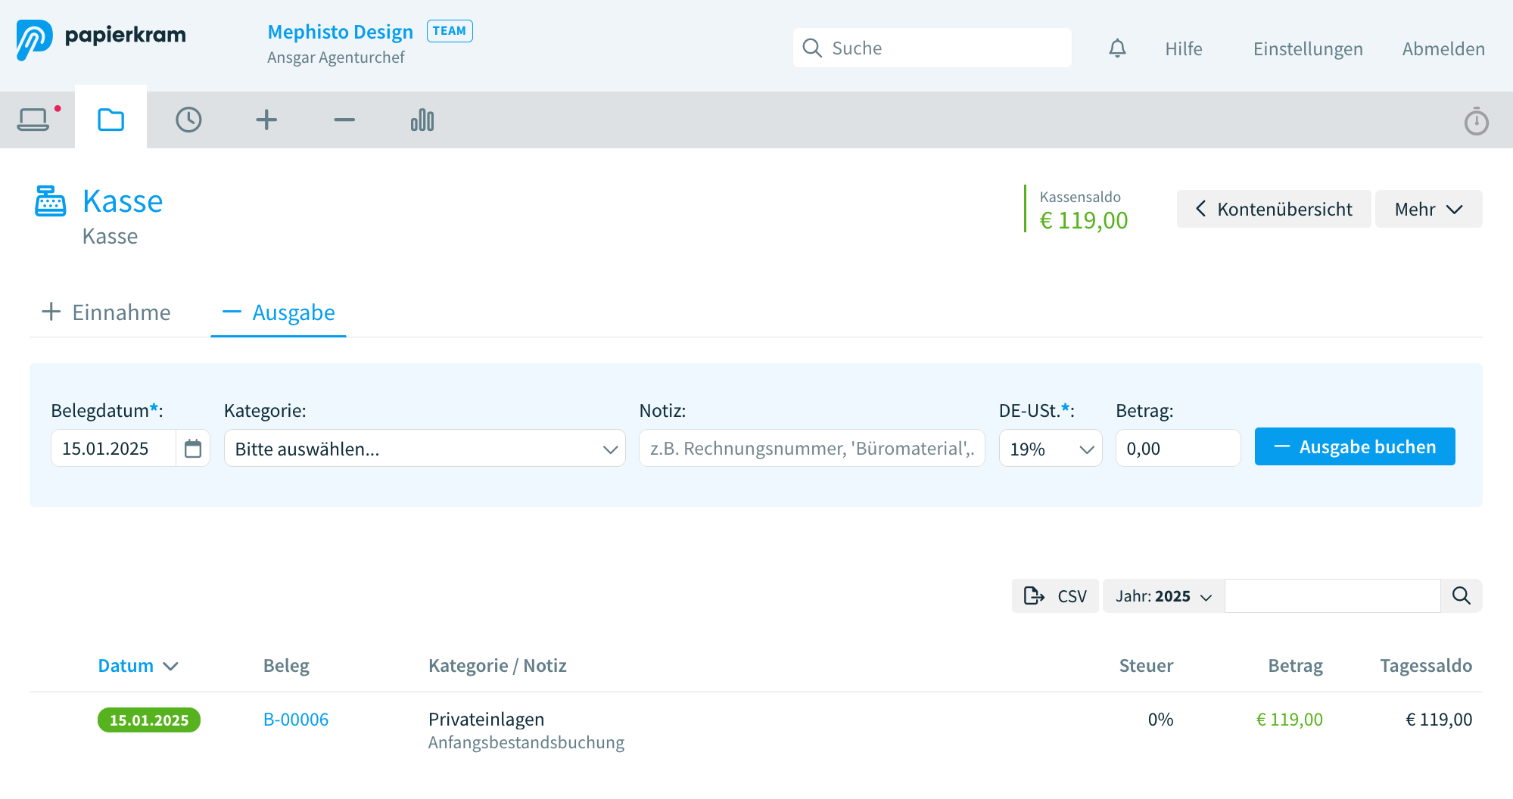Click the Betrag column header
The height and width of the screenshot is (799, 1513).
(x=1295, y=665)
